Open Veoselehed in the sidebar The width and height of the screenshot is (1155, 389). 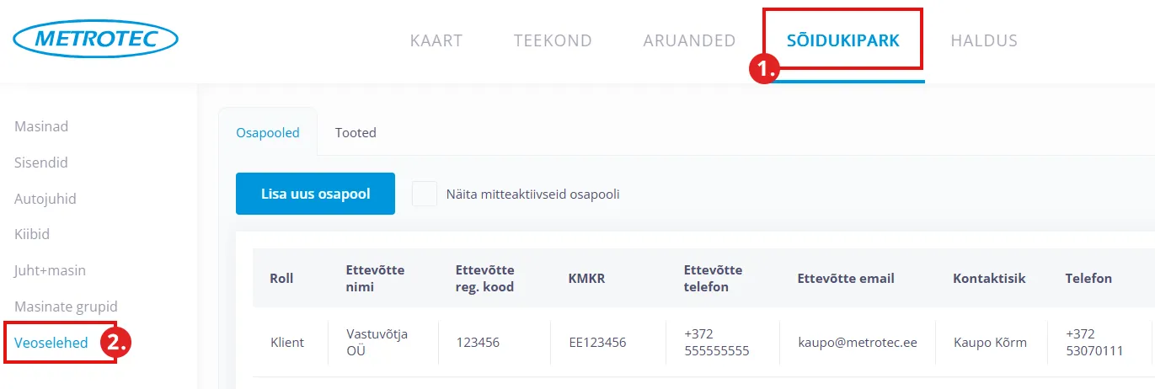51,342
